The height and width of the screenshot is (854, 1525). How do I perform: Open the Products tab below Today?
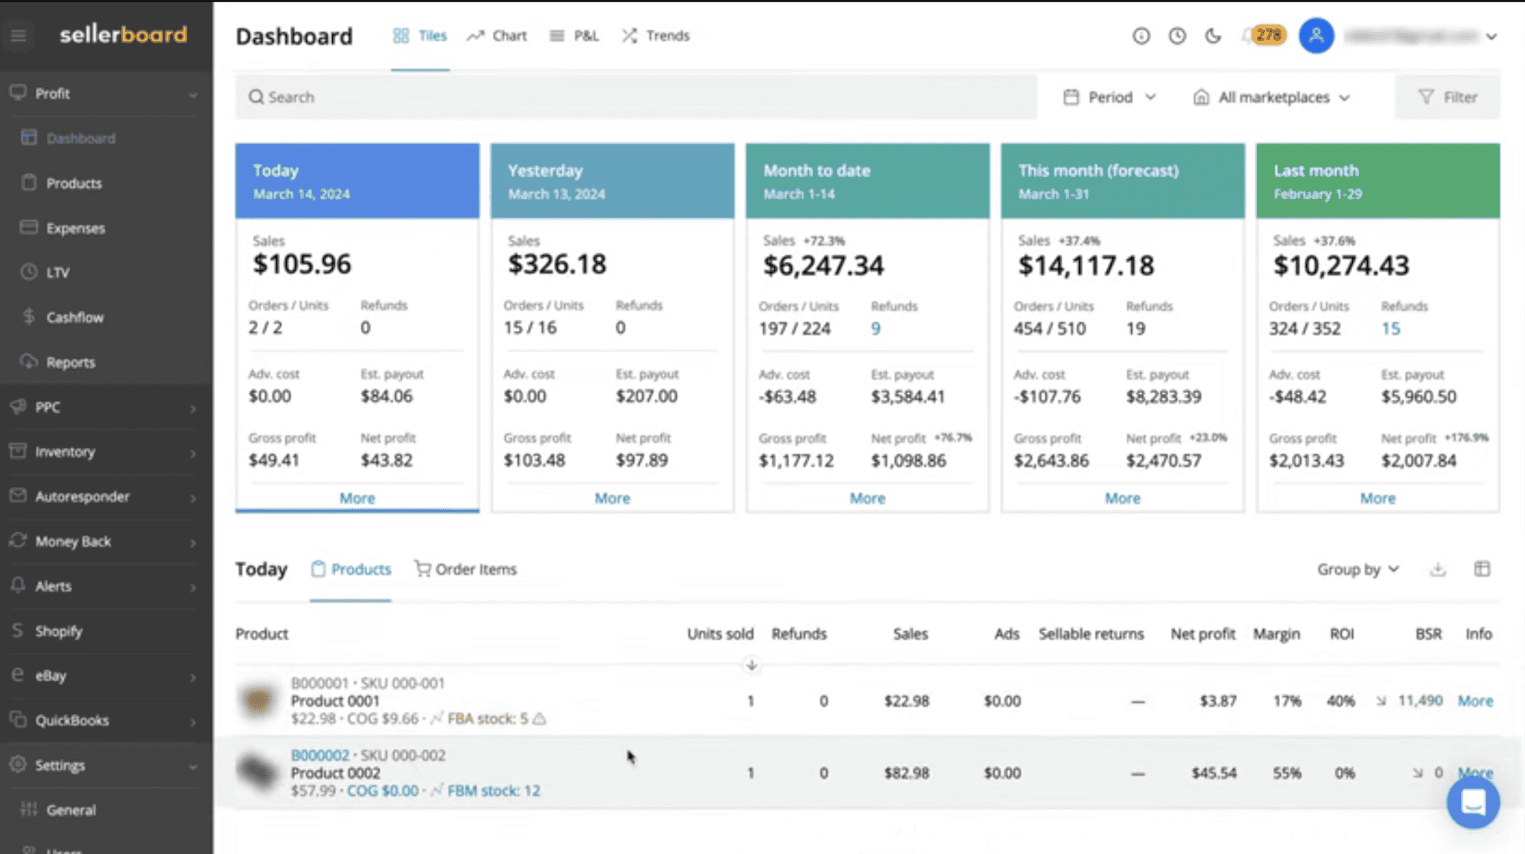pyautogui.click(x=360, y=569)
